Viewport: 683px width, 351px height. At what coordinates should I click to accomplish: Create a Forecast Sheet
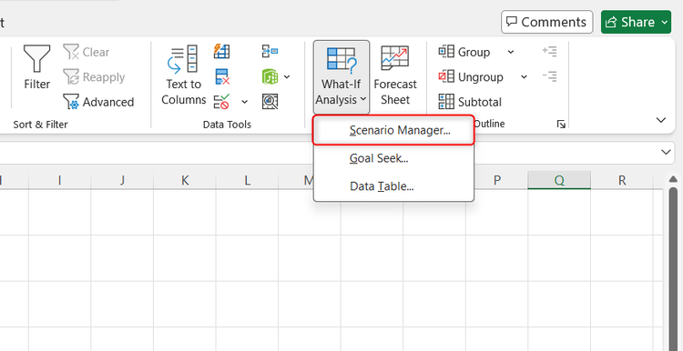point(395,75)
